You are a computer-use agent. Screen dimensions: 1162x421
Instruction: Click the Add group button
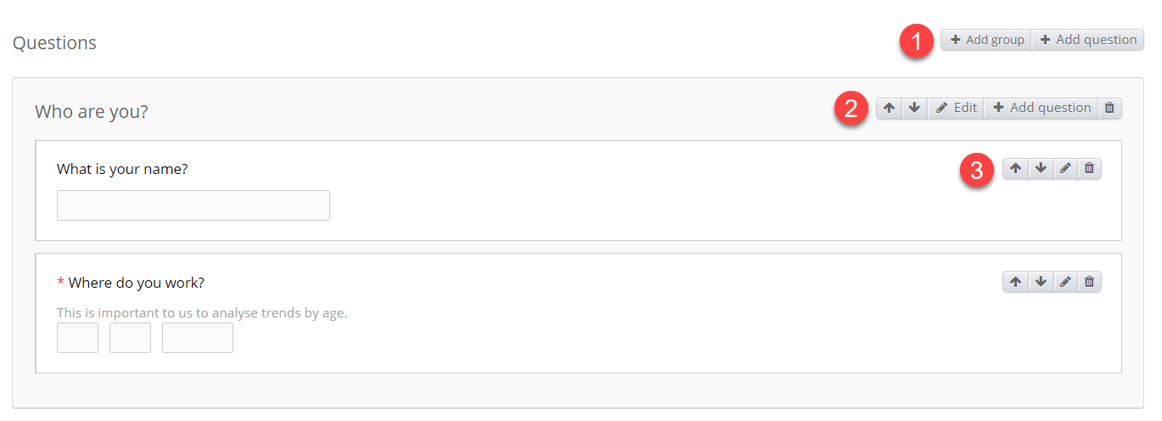pyautogui.click(x=986, y=40)
